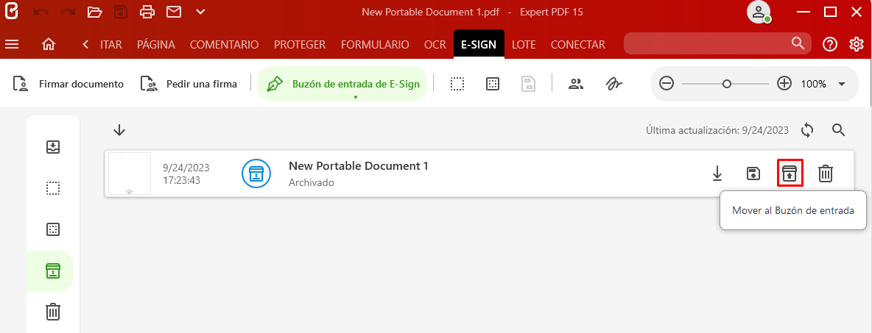Save New Portable Document 1 with disk icon
872x333 pixels.
(753, 173)
